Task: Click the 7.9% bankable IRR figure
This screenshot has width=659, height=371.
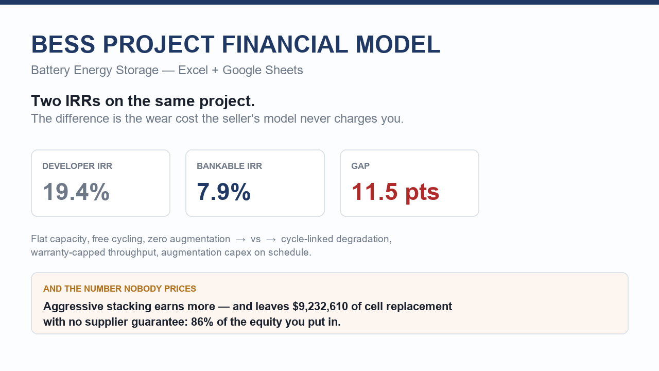Action: [223, 192]
